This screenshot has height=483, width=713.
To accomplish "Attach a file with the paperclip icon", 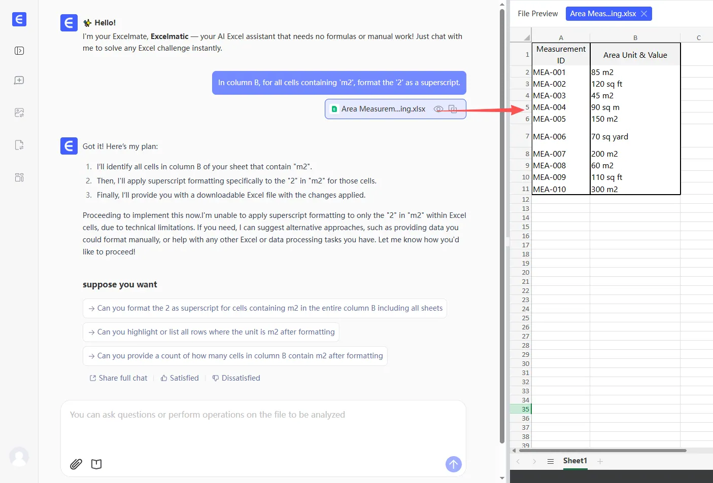I will [76, 464].
